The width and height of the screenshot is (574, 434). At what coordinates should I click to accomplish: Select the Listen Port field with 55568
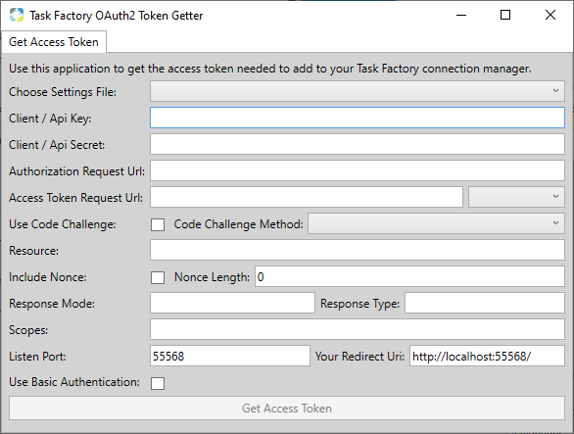(230, 356)
